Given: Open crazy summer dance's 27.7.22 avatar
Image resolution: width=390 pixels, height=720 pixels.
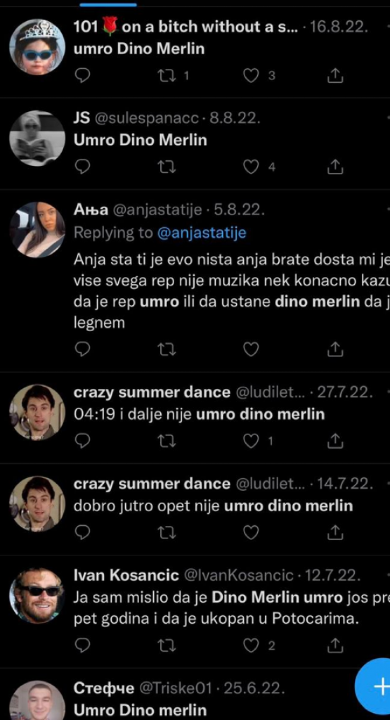Looking at the screenshot, I should coord(37,412).
